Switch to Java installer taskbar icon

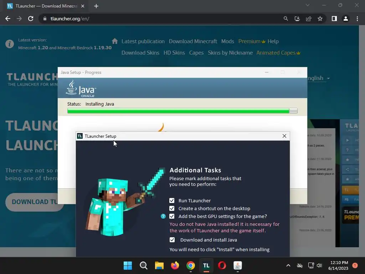click(238, 265)
